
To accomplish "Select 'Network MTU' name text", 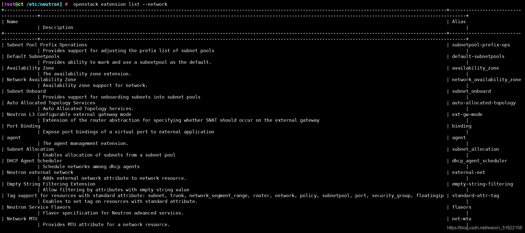I will [22, 219].
